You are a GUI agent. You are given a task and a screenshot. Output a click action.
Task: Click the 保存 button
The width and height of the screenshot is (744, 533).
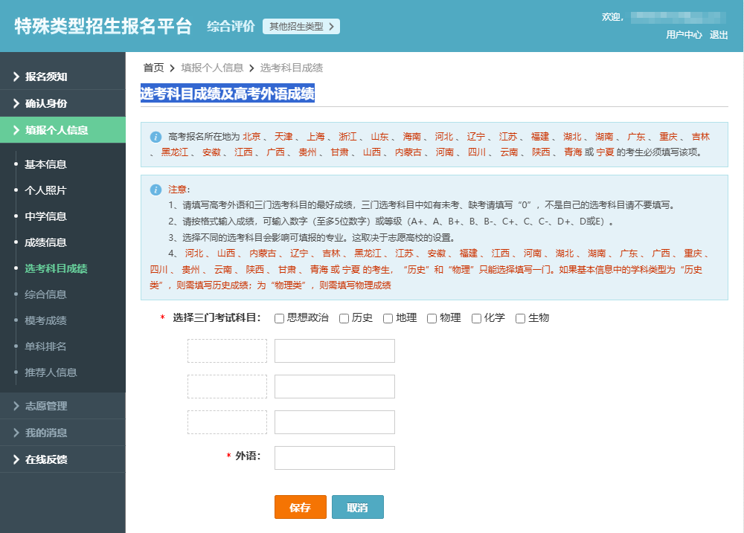(301, 507)
